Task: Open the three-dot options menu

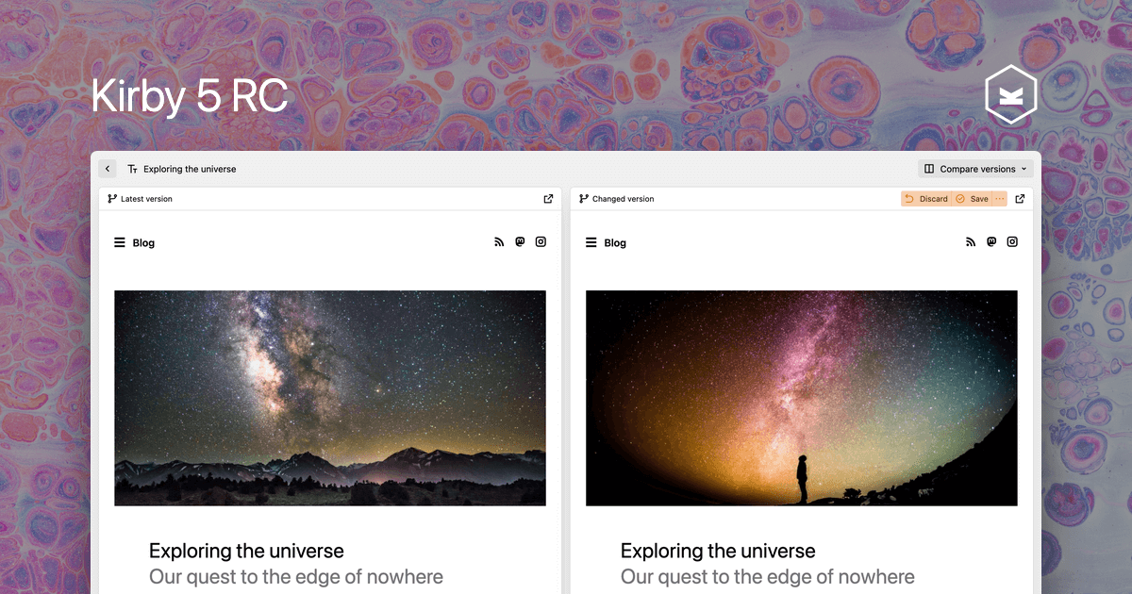Action: [x=1000, y=199]
